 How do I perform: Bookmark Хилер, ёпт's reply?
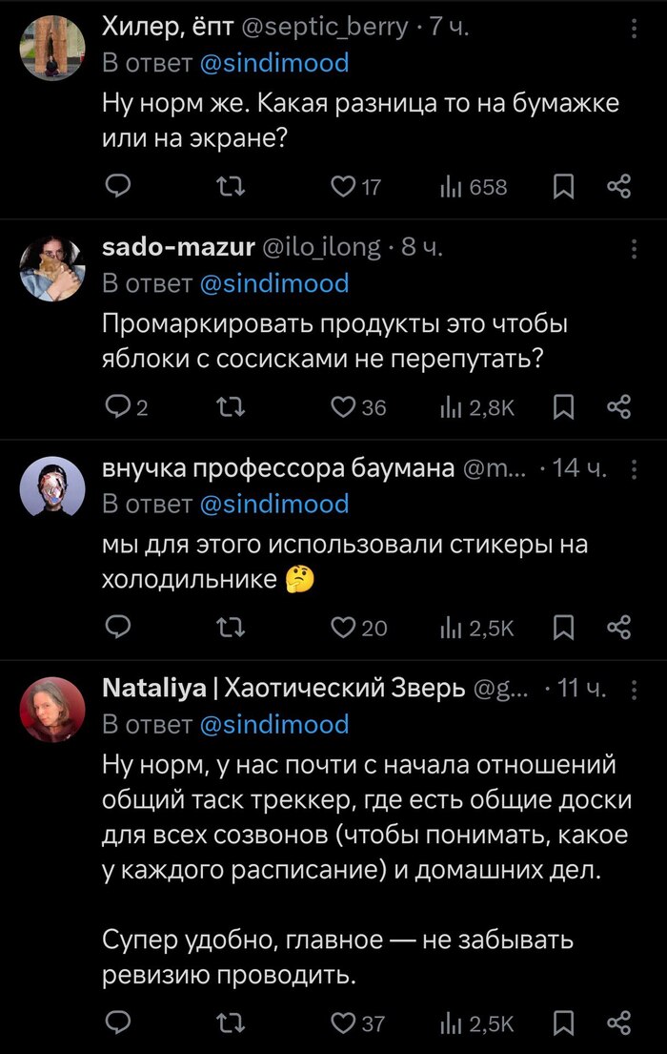(564, 187)
